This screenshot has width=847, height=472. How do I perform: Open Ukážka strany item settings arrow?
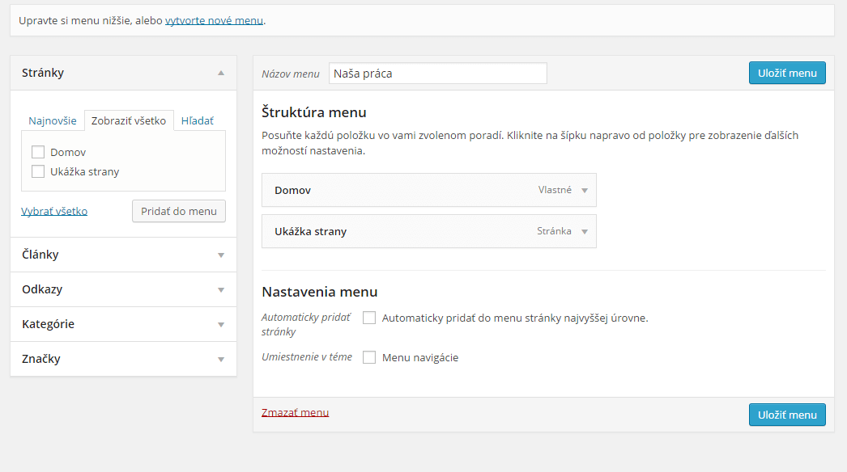tap(585, 231)
